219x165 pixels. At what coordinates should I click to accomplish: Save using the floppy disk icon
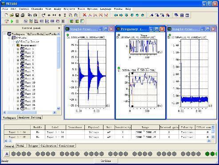[x=17, y=15]
